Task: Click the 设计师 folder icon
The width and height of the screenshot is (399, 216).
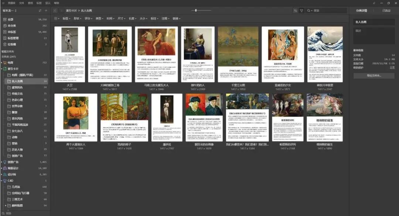Action: click(x=5, y=174)
